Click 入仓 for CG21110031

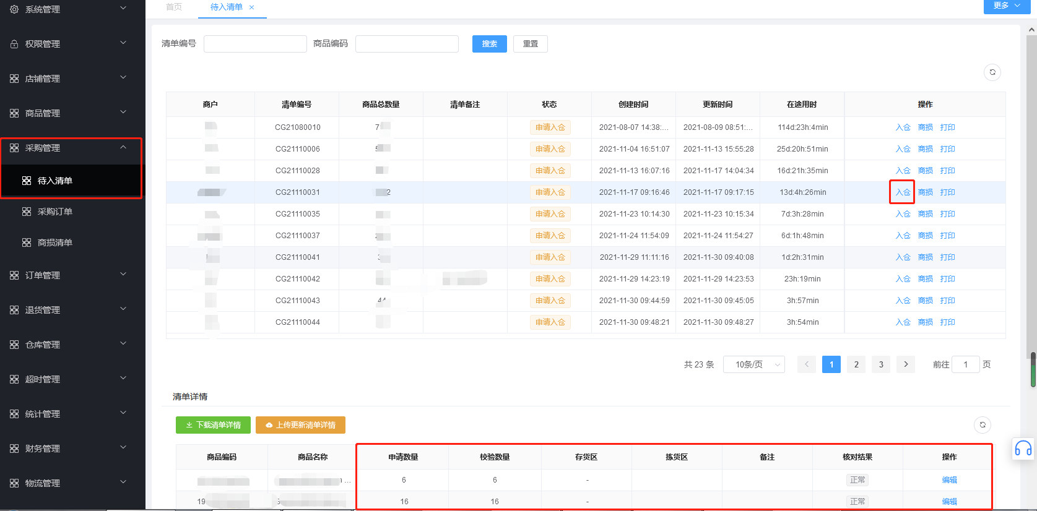point(903,192)
